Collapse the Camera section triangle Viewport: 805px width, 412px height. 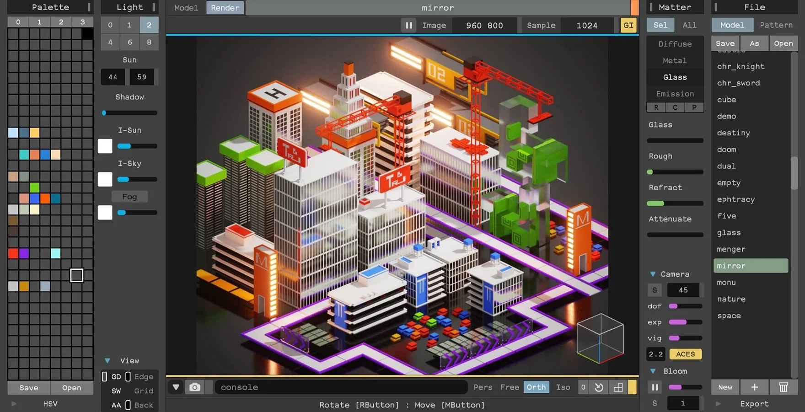click(x=653, y=274)
